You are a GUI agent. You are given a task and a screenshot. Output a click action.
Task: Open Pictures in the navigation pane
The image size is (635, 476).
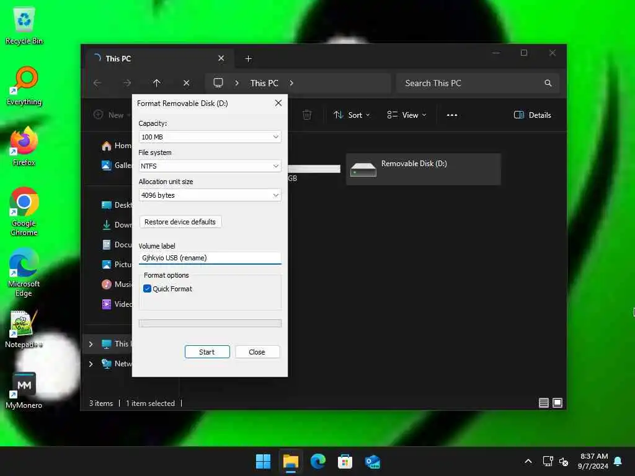click(x=116, y=264)
